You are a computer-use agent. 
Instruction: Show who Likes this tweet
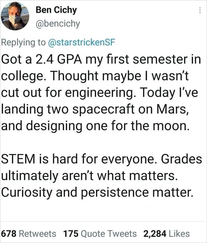[x=180, y=234]
